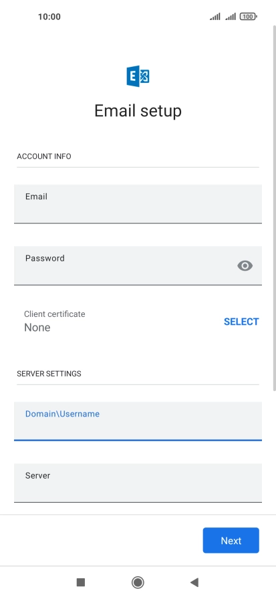Click the Domain\Username field
The image size is (276, 599).
point(138,421)
